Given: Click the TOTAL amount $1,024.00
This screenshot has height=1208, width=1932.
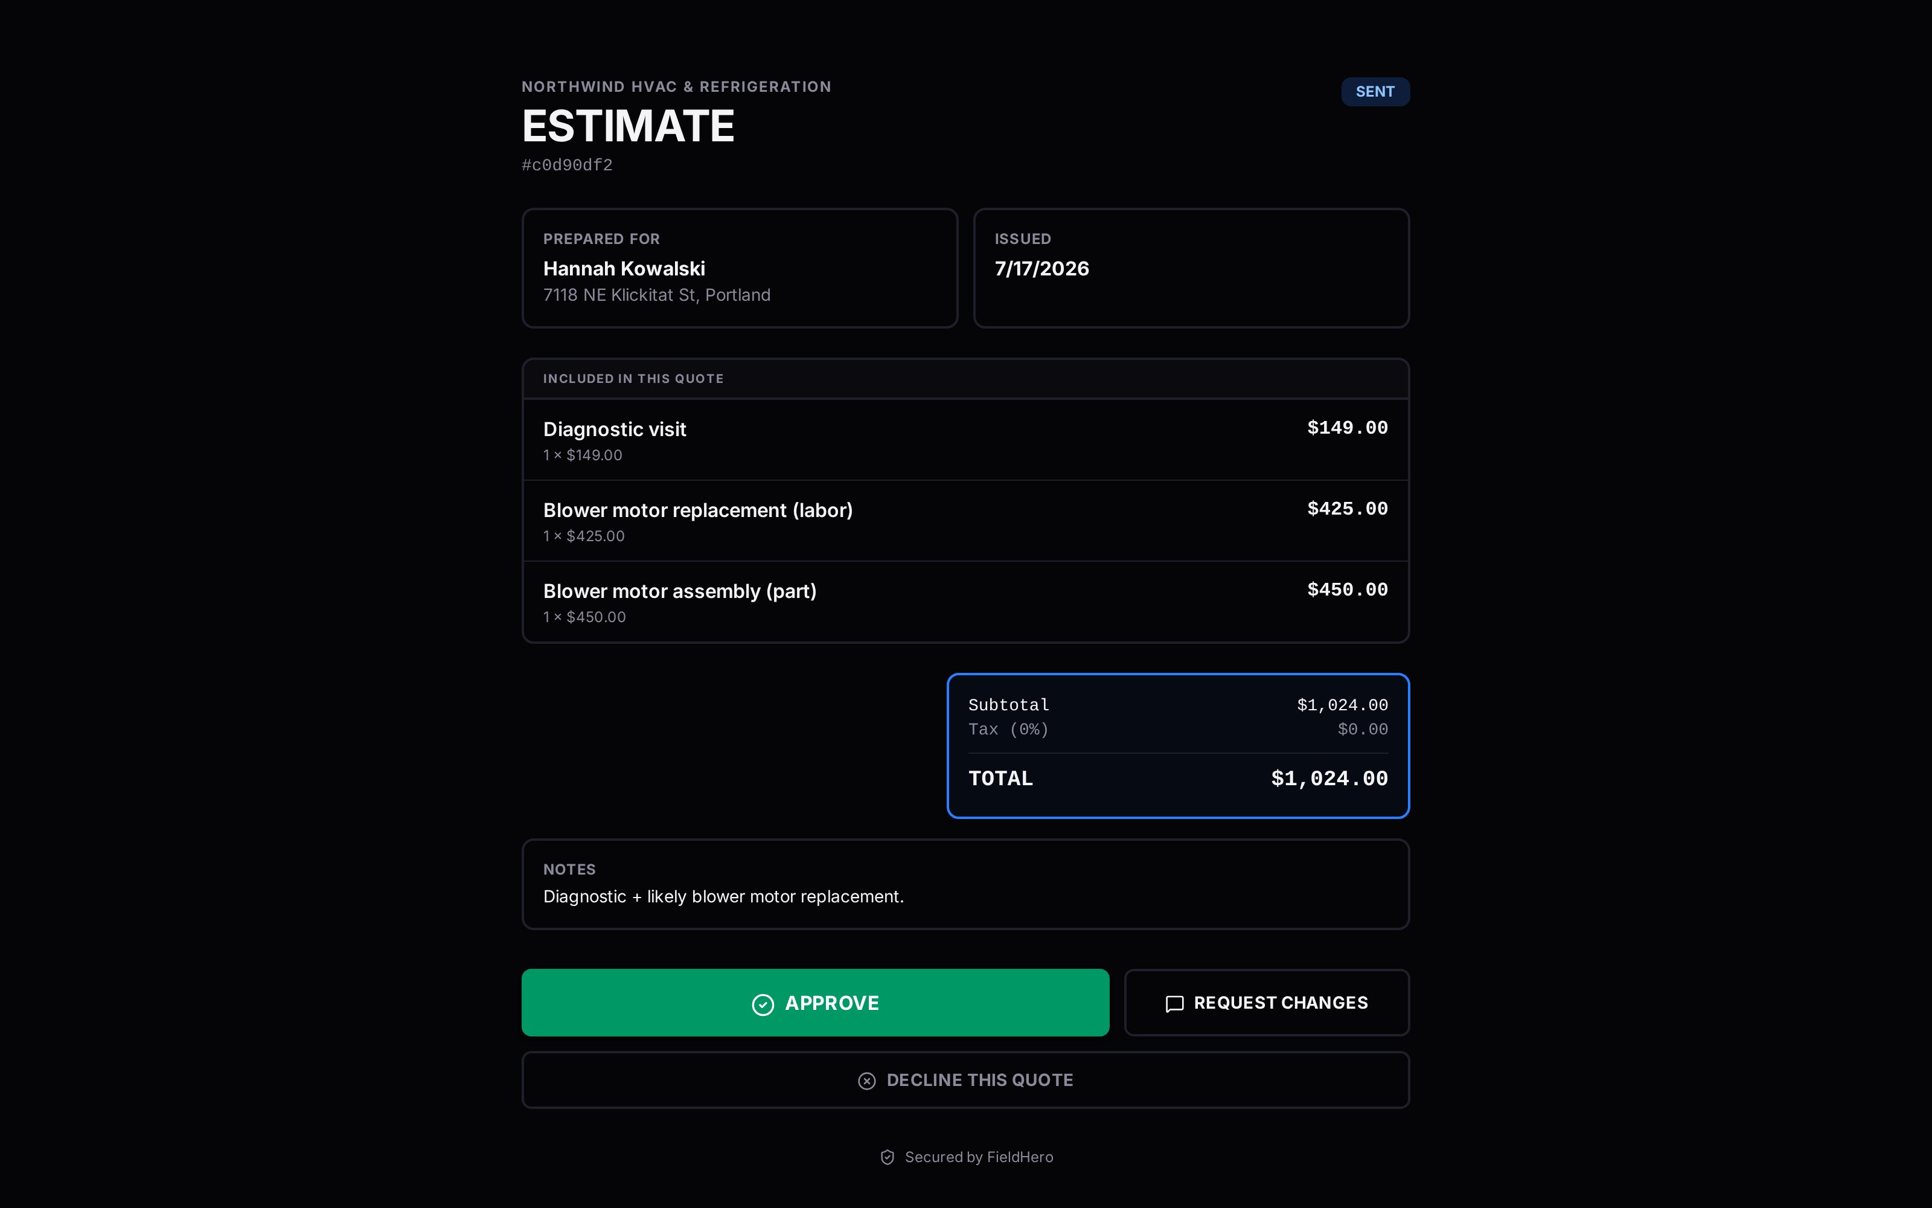Looking at the screenshot, I should [1328, 778].
